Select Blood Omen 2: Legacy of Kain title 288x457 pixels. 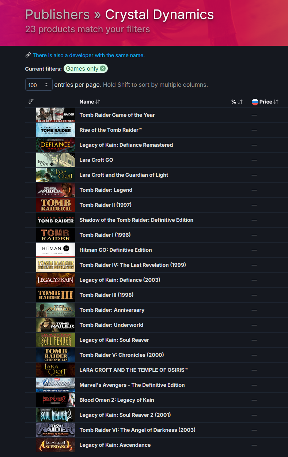point(117,400)
